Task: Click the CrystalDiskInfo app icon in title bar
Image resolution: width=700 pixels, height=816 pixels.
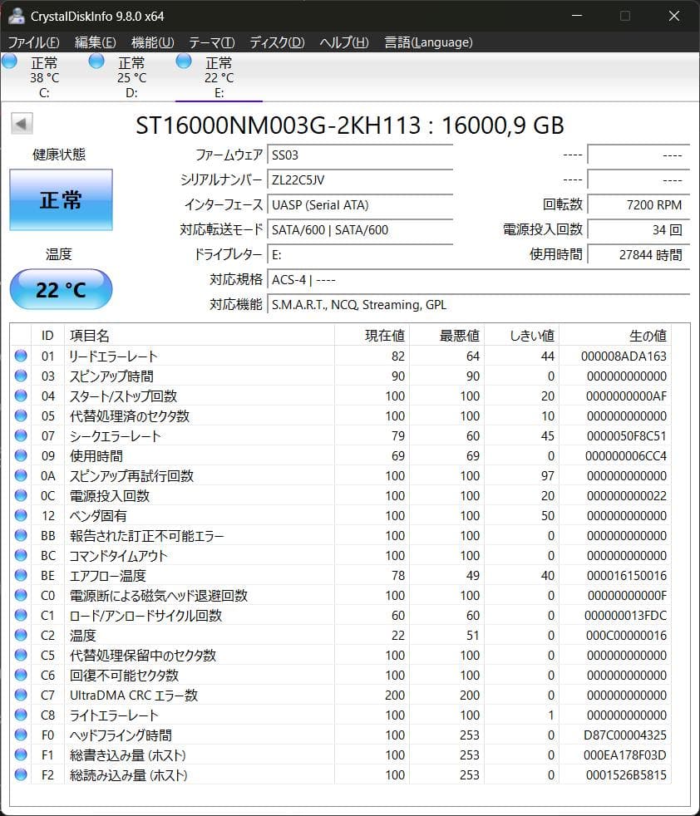Action: (x=16, y=16)
